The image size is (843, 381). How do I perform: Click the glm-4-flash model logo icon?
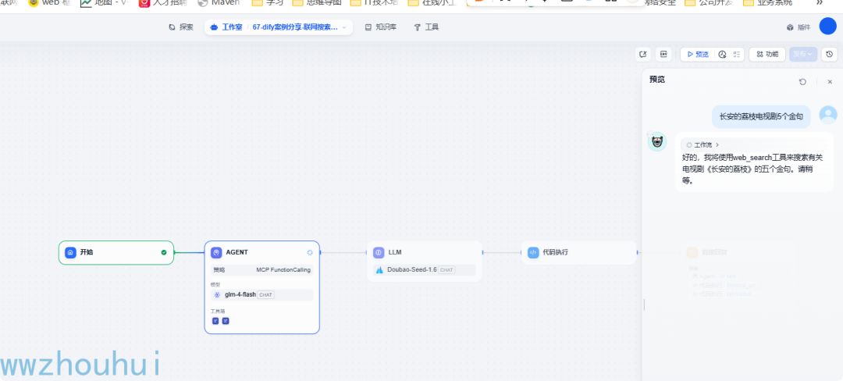217,295
